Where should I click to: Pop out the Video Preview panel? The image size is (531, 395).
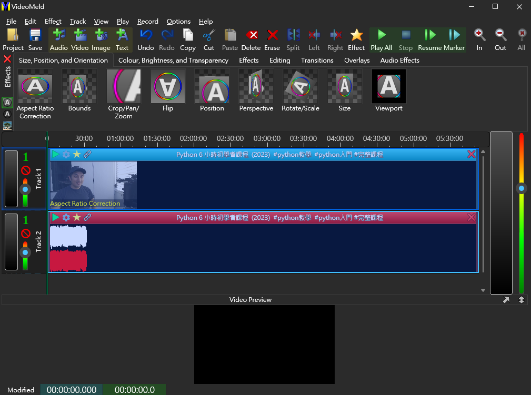pyautogui.click(x=506, y=300)
